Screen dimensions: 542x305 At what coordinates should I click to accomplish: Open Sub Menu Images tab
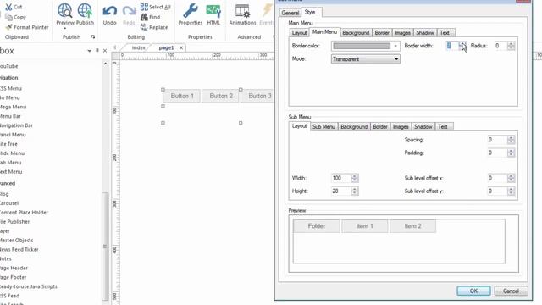coord(401,126)
